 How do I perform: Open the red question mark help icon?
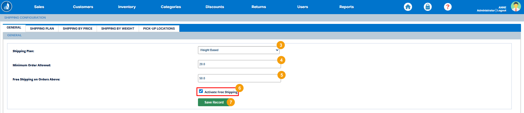tap(448, 7)
